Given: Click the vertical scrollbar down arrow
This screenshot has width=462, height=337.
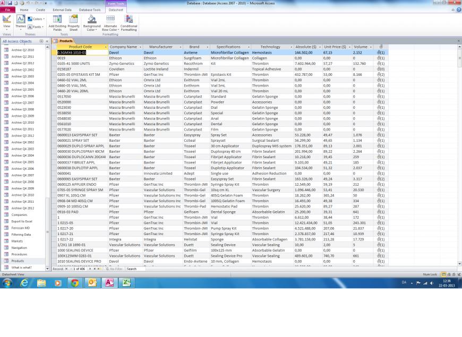Looking at the screenshot, I should 459,264.
